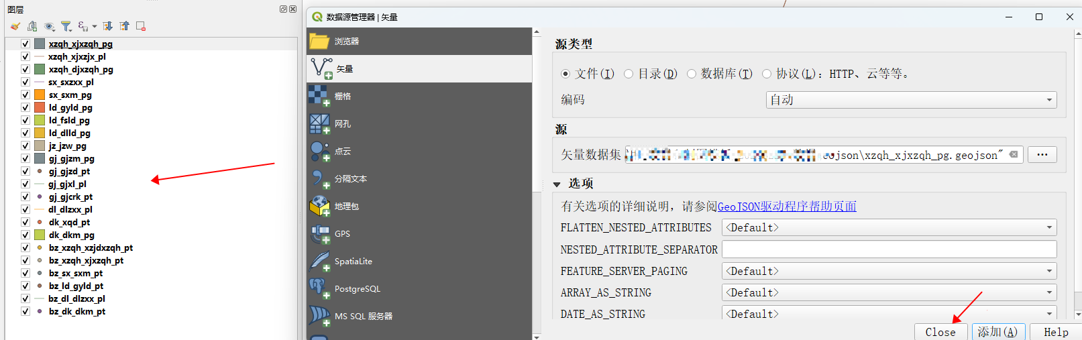The width and height of the screenshot is (1082, 340).
Task: Click the Filter Legend by Expression epsilon icon
Action: pyautogui.click(x=83, y=26)
